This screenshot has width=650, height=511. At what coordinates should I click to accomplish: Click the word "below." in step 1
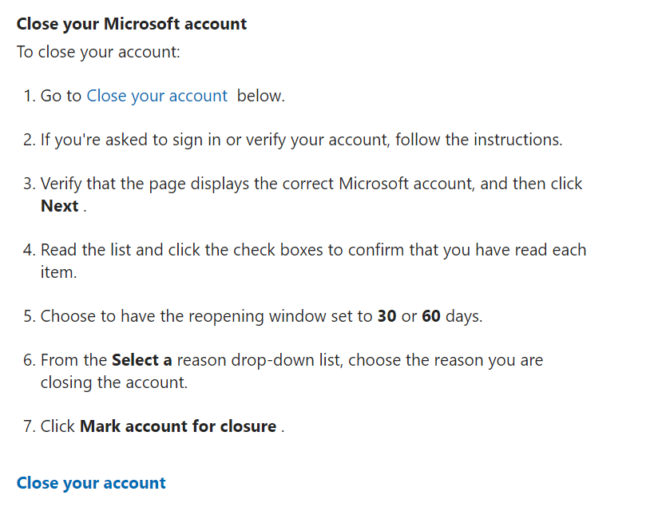(x=260, y=96)
